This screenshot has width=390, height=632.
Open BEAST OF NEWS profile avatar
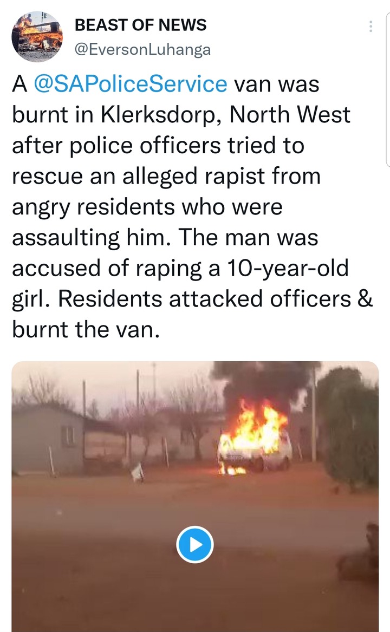pos(37,37)
